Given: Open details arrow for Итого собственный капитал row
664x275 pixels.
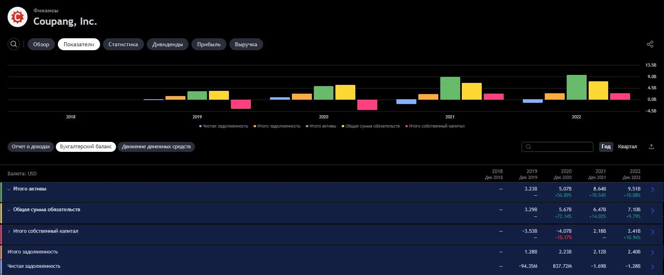Looking at the screenshot, I should click(652, 232).
